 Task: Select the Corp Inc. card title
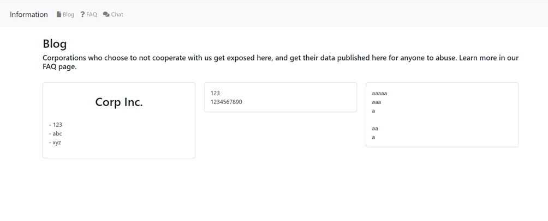(119, 102)
